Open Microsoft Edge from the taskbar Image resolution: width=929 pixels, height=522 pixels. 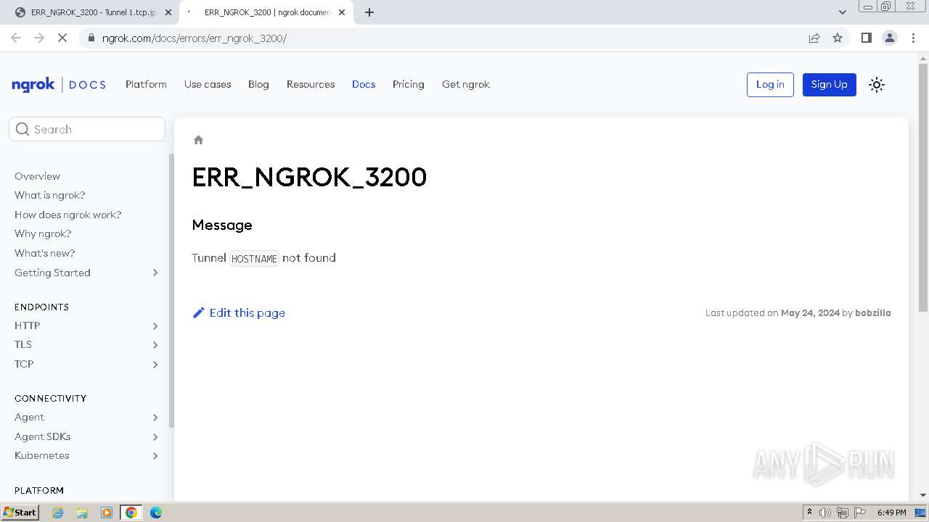coord(156,513)
